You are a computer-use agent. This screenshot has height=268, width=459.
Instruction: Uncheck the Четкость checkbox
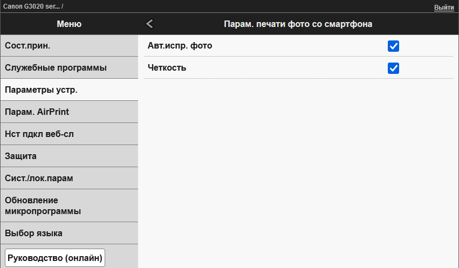click(393, 68)
